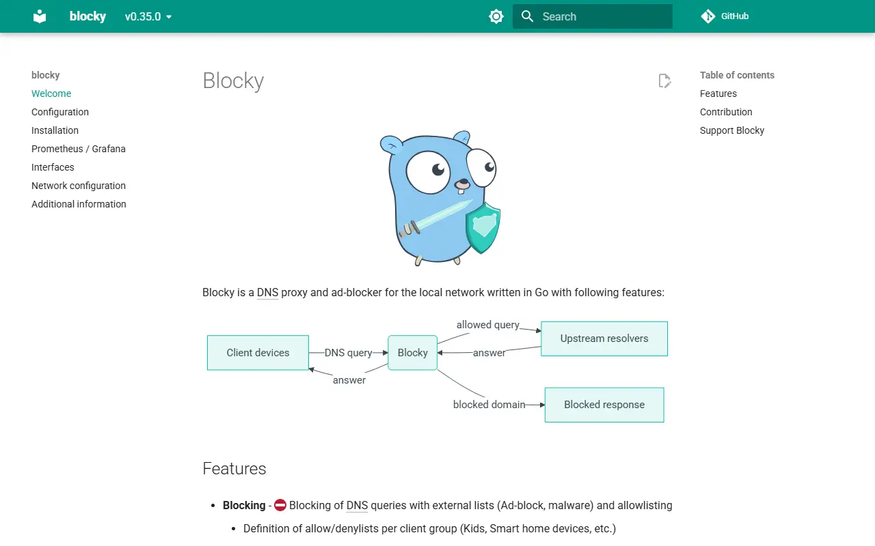This screenshot has height=546, width=875.
Task: Click 'Table of contents' label
Action: pos(737,75)
